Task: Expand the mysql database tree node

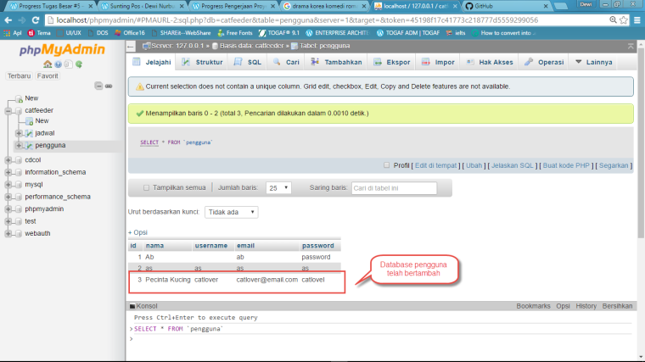Action: 8,184
